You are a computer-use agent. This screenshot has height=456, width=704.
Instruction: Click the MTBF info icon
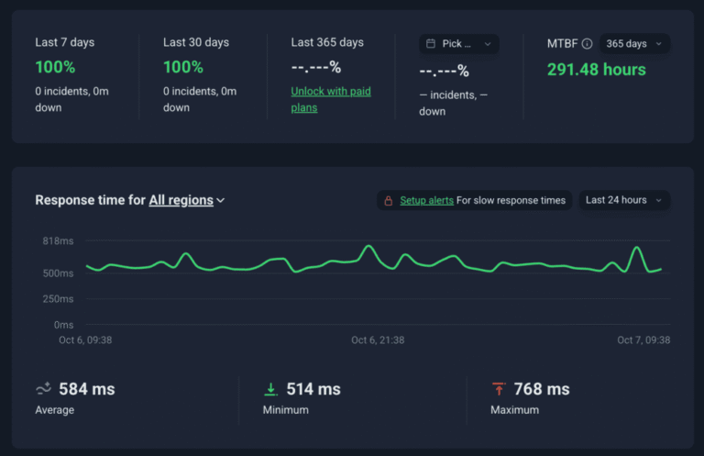(587, 43)
